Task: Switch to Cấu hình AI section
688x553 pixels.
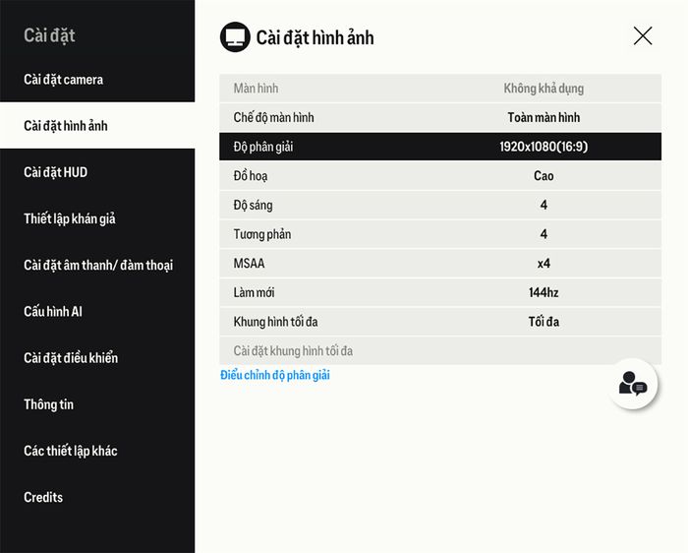Action: point(53,311)
